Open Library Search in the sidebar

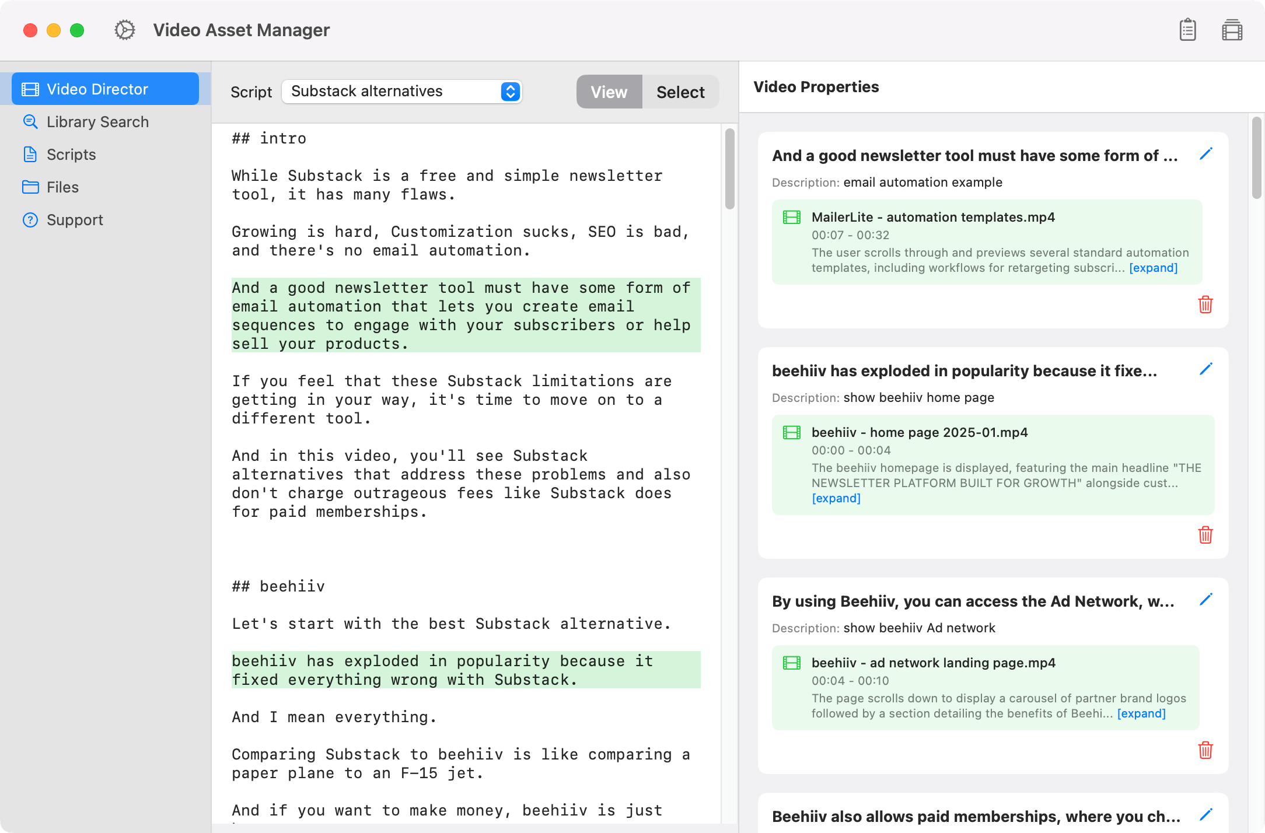(x=97, y=122)
